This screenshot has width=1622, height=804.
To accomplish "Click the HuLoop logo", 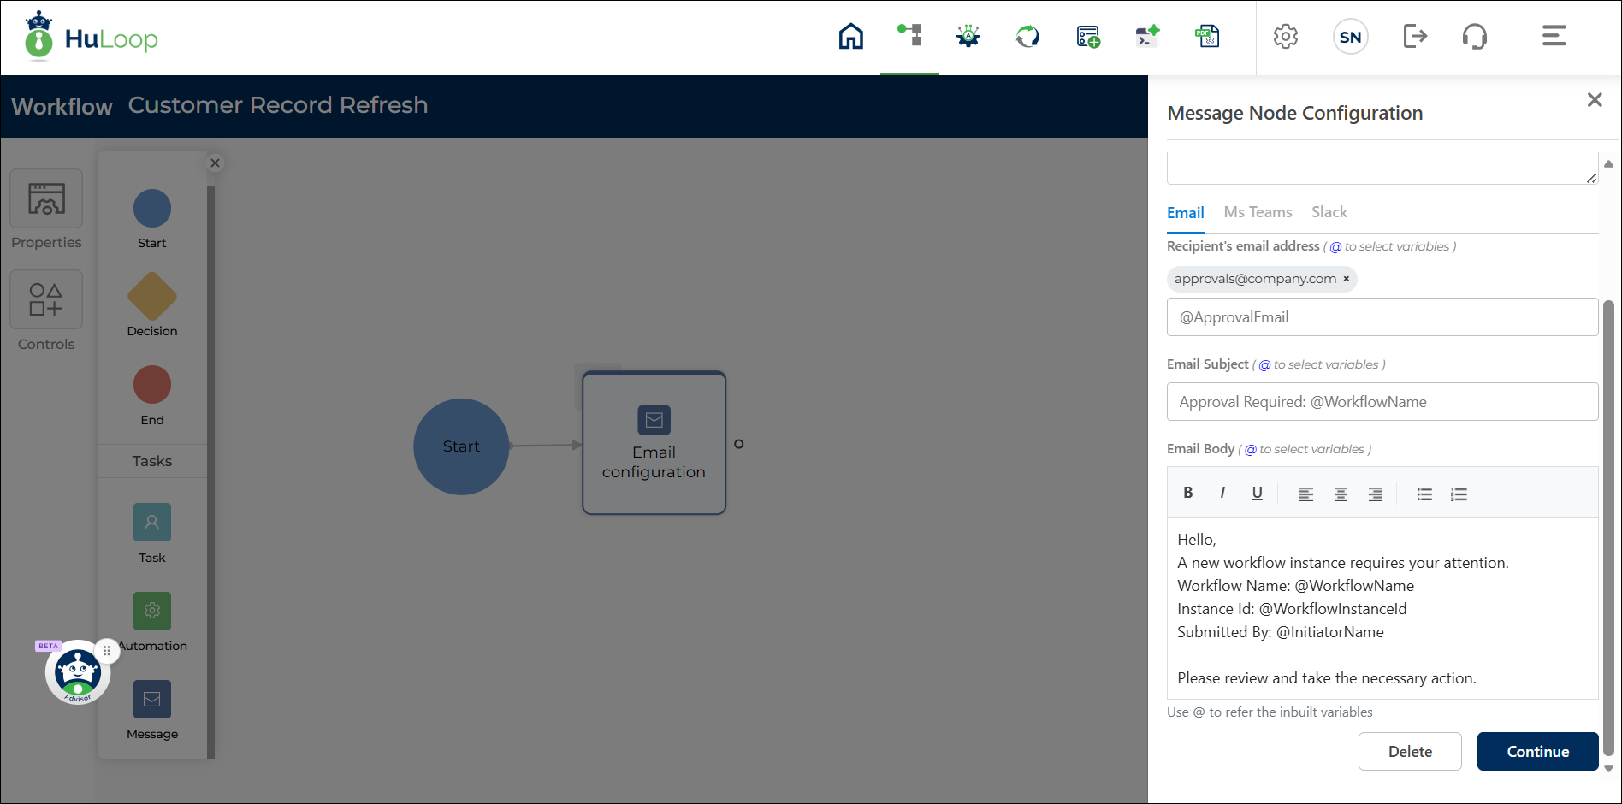I will 91,37.
